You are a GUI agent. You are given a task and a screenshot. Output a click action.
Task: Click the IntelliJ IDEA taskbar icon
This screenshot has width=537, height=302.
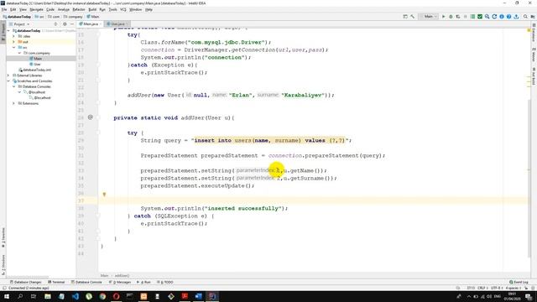pyautogui.click(x=212, y=296)
